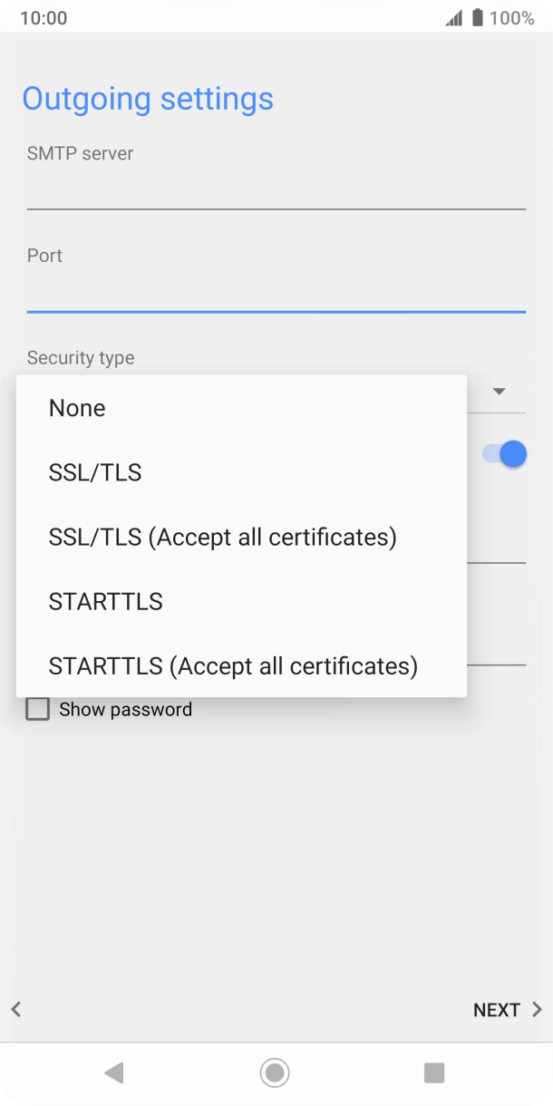The image size is (553, 1106).
Task: Tap the Outgoing settings heading
Action: coord(148,99)
